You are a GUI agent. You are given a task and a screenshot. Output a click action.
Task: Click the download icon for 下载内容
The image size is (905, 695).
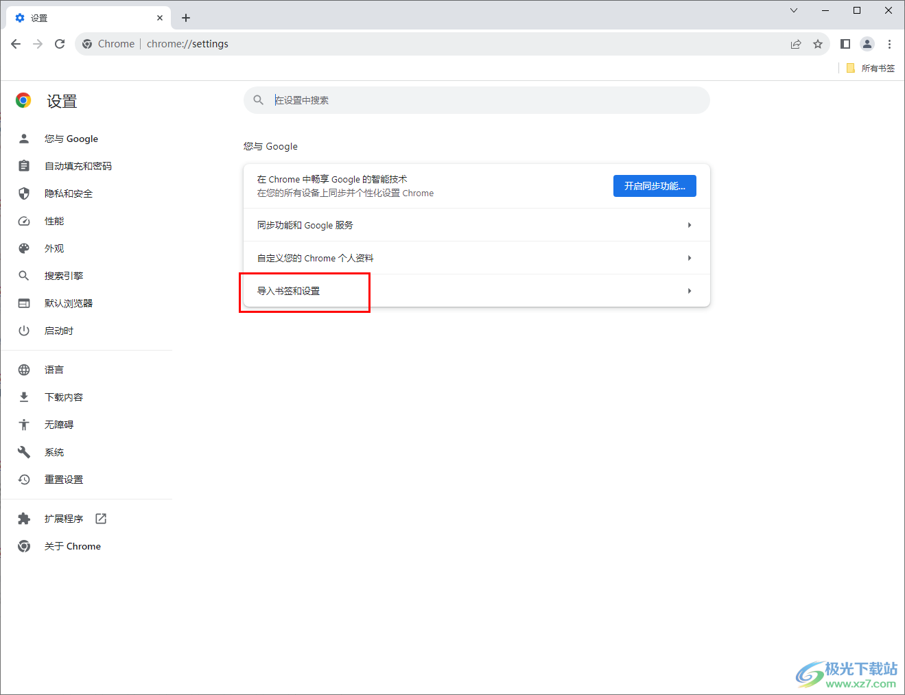[24, 397]
